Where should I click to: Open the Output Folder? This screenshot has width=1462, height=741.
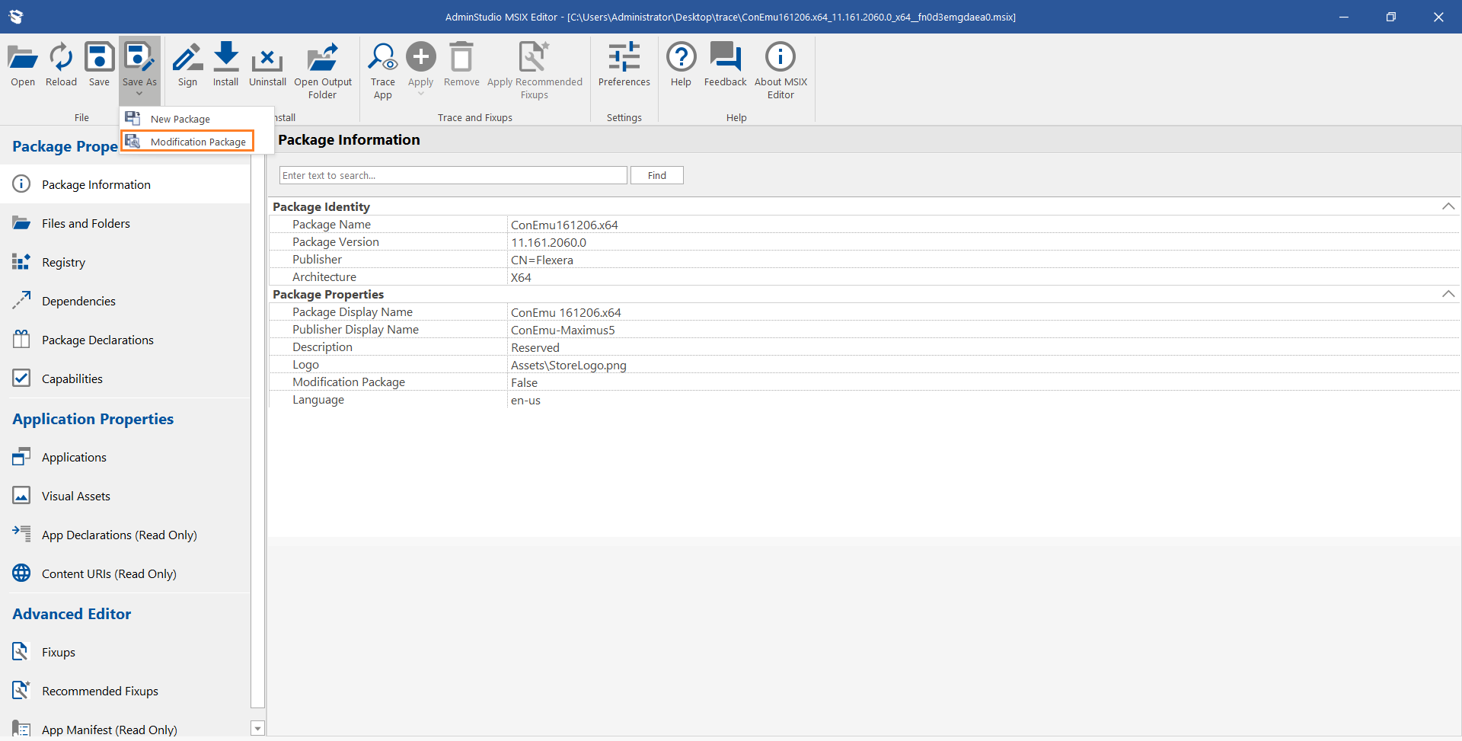coord(323,58)
